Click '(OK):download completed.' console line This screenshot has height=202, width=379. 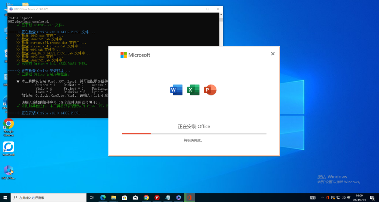28,22
